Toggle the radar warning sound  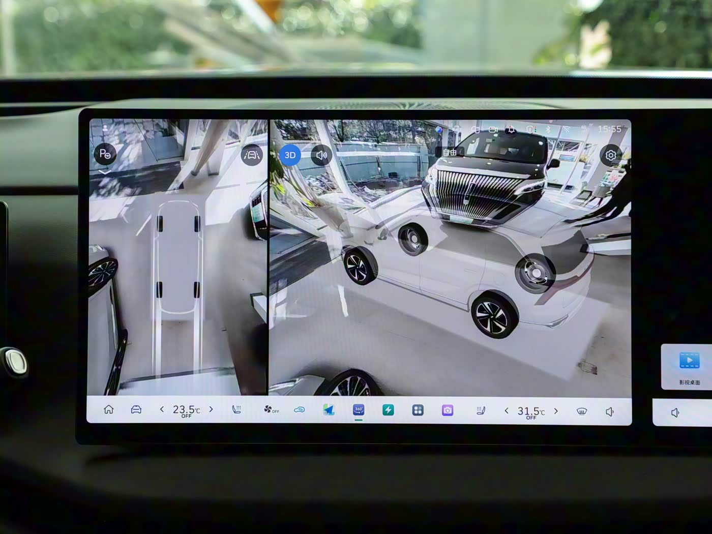[321, 155]
